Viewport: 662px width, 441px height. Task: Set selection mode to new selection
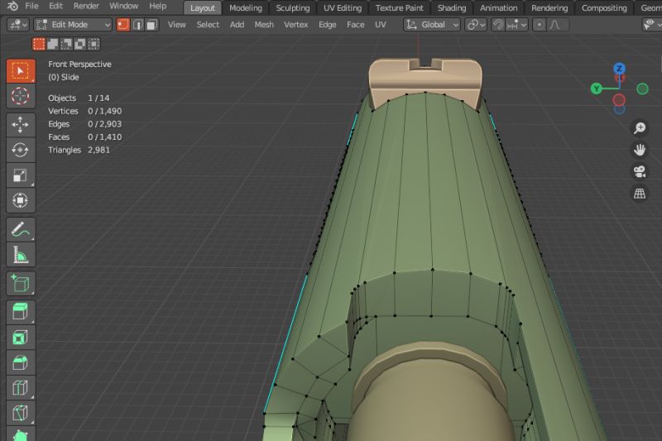point(39,44)
